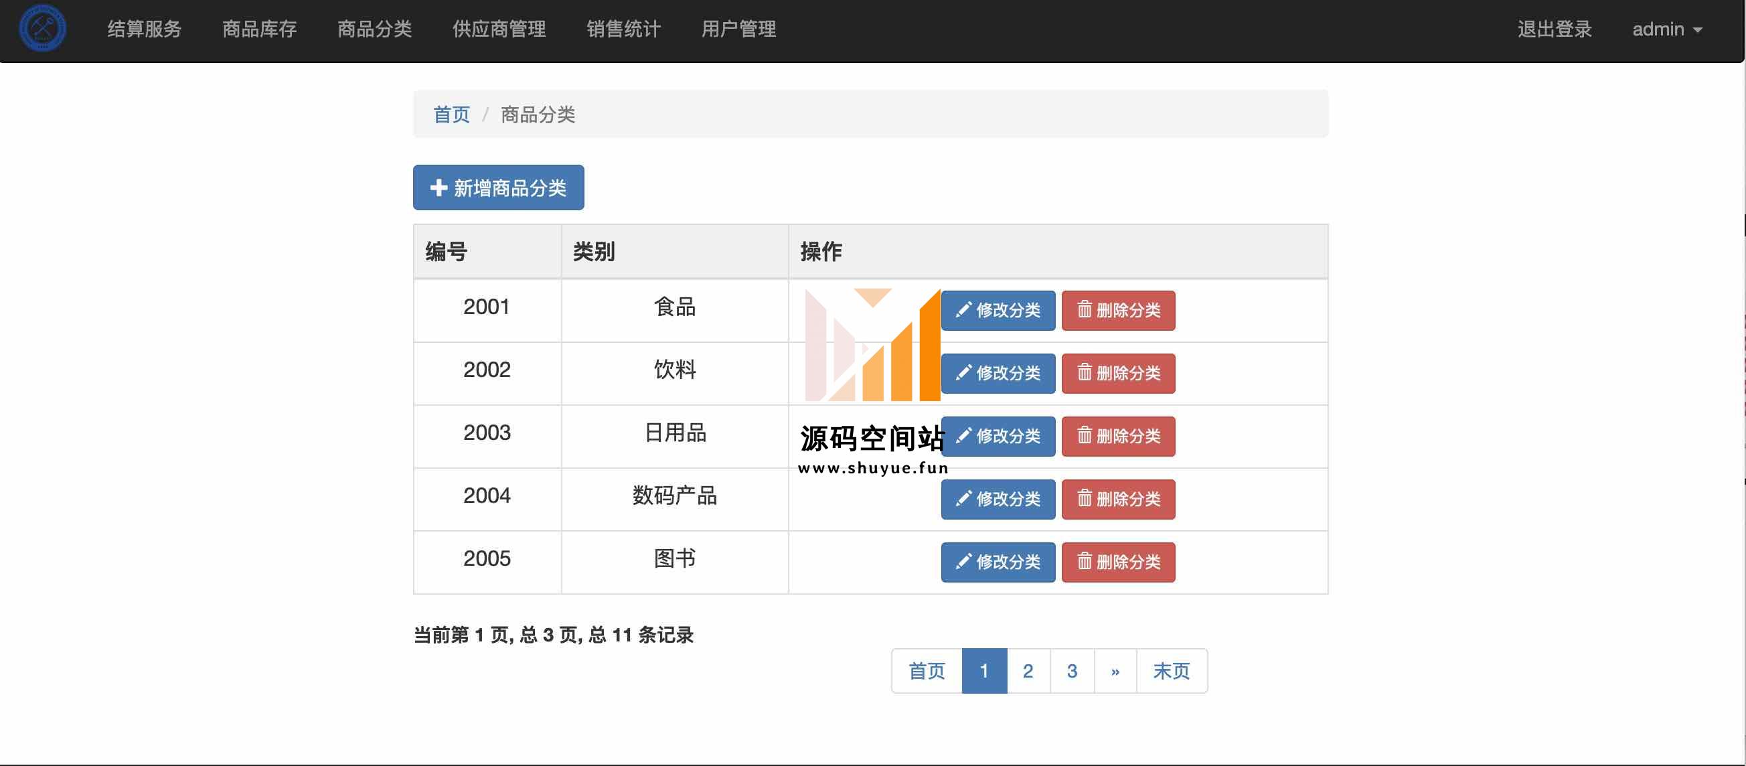Click the circular site logo in navbar

[x=42, y=29]
